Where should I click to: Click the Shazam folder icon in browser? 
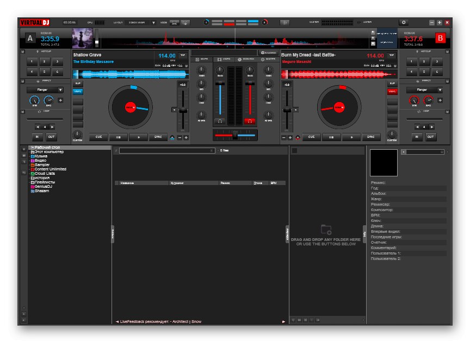[33, 191]
